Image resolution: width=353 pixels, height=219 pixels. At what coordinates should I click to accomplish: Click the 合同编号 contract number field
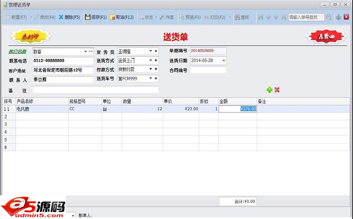click(208, 70)
